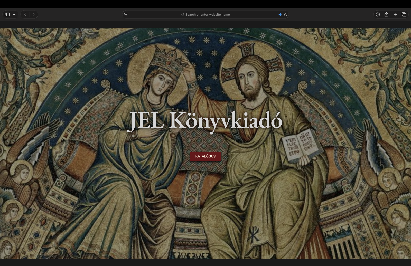Go back to the previous page
This screenshot has height=266, width=411.
[x=25, y=15]
